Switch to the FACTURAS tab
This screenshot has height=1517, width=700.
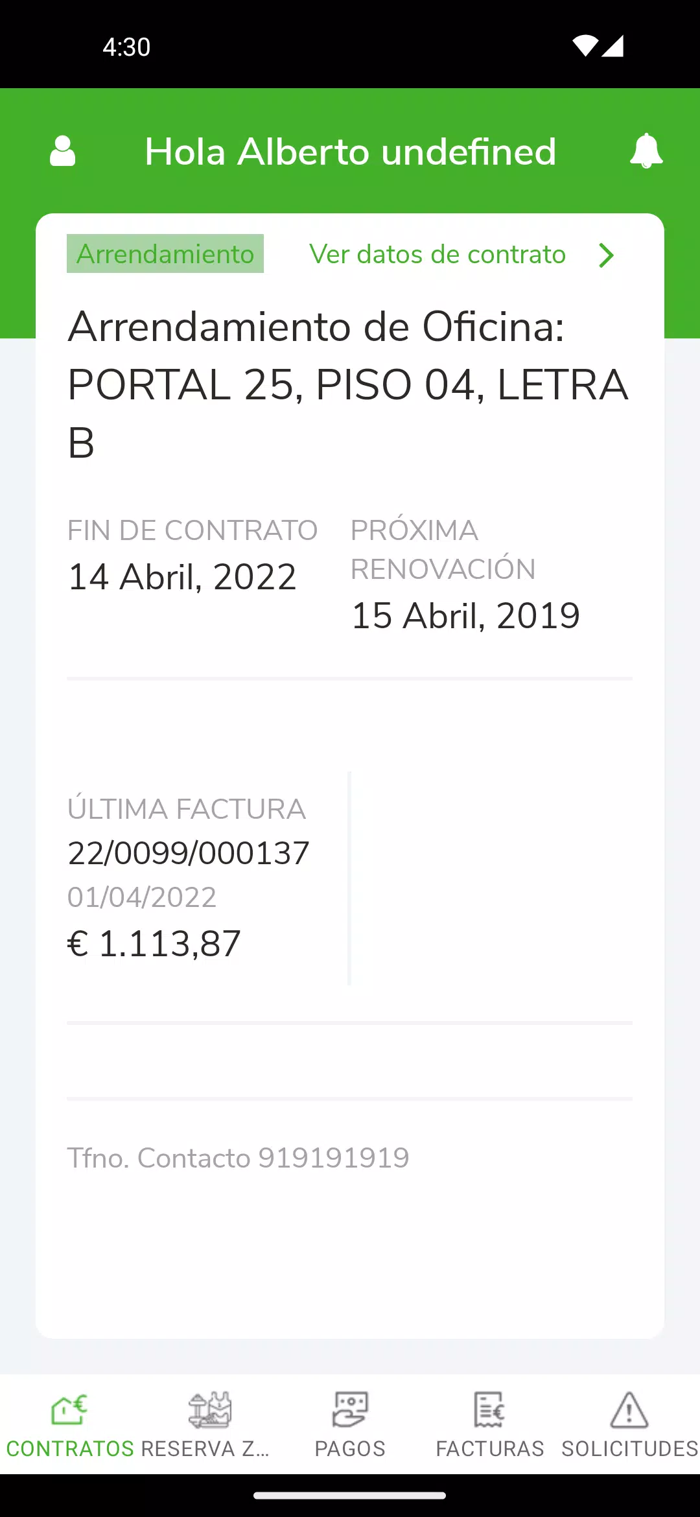(x=490, y=1448)
